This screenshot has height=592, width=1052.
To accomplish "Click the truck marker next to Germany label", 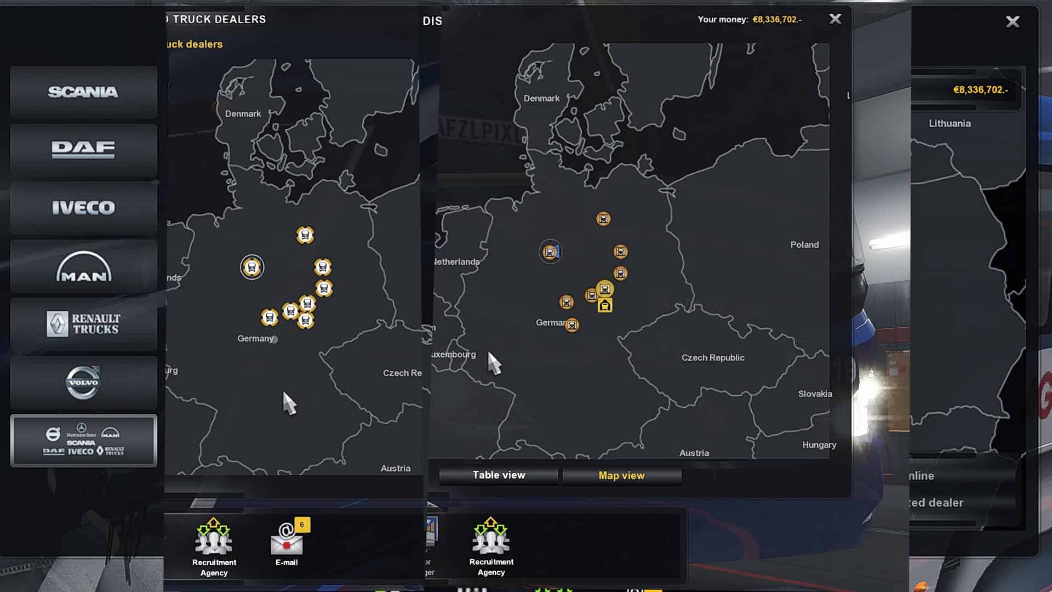I will click(572, 325).
